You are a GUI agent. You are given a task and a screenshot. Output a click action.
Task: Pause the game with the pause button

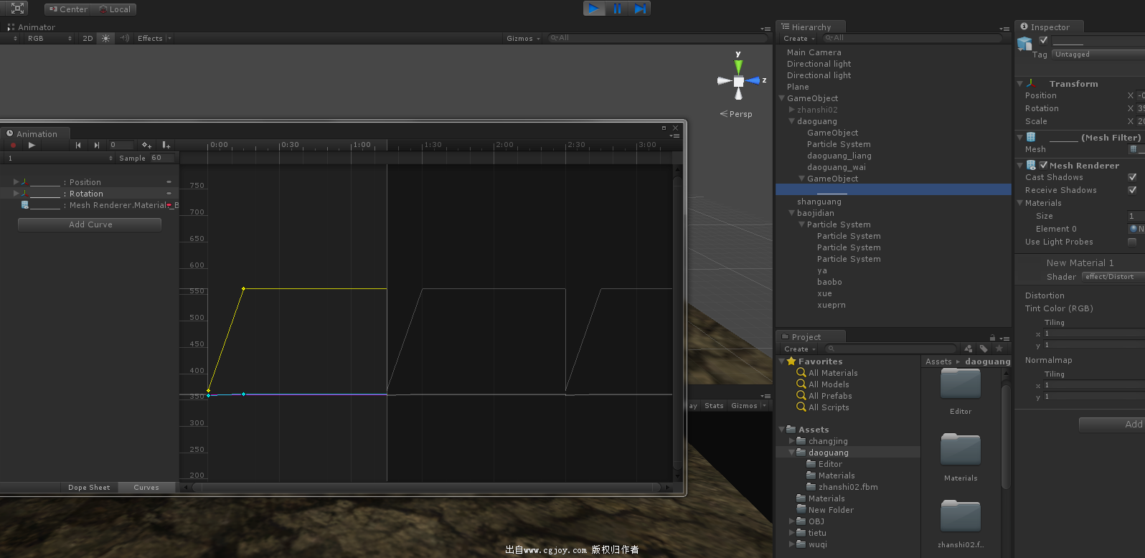[617, 8]
